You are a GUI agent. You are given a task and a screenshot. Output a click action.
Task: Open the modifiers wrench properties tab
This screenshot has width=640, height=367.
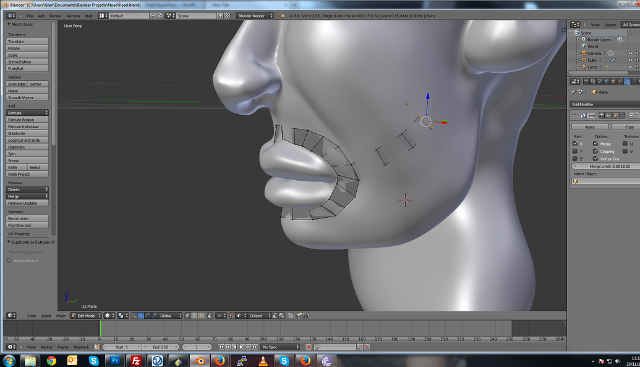click(627, 81)
